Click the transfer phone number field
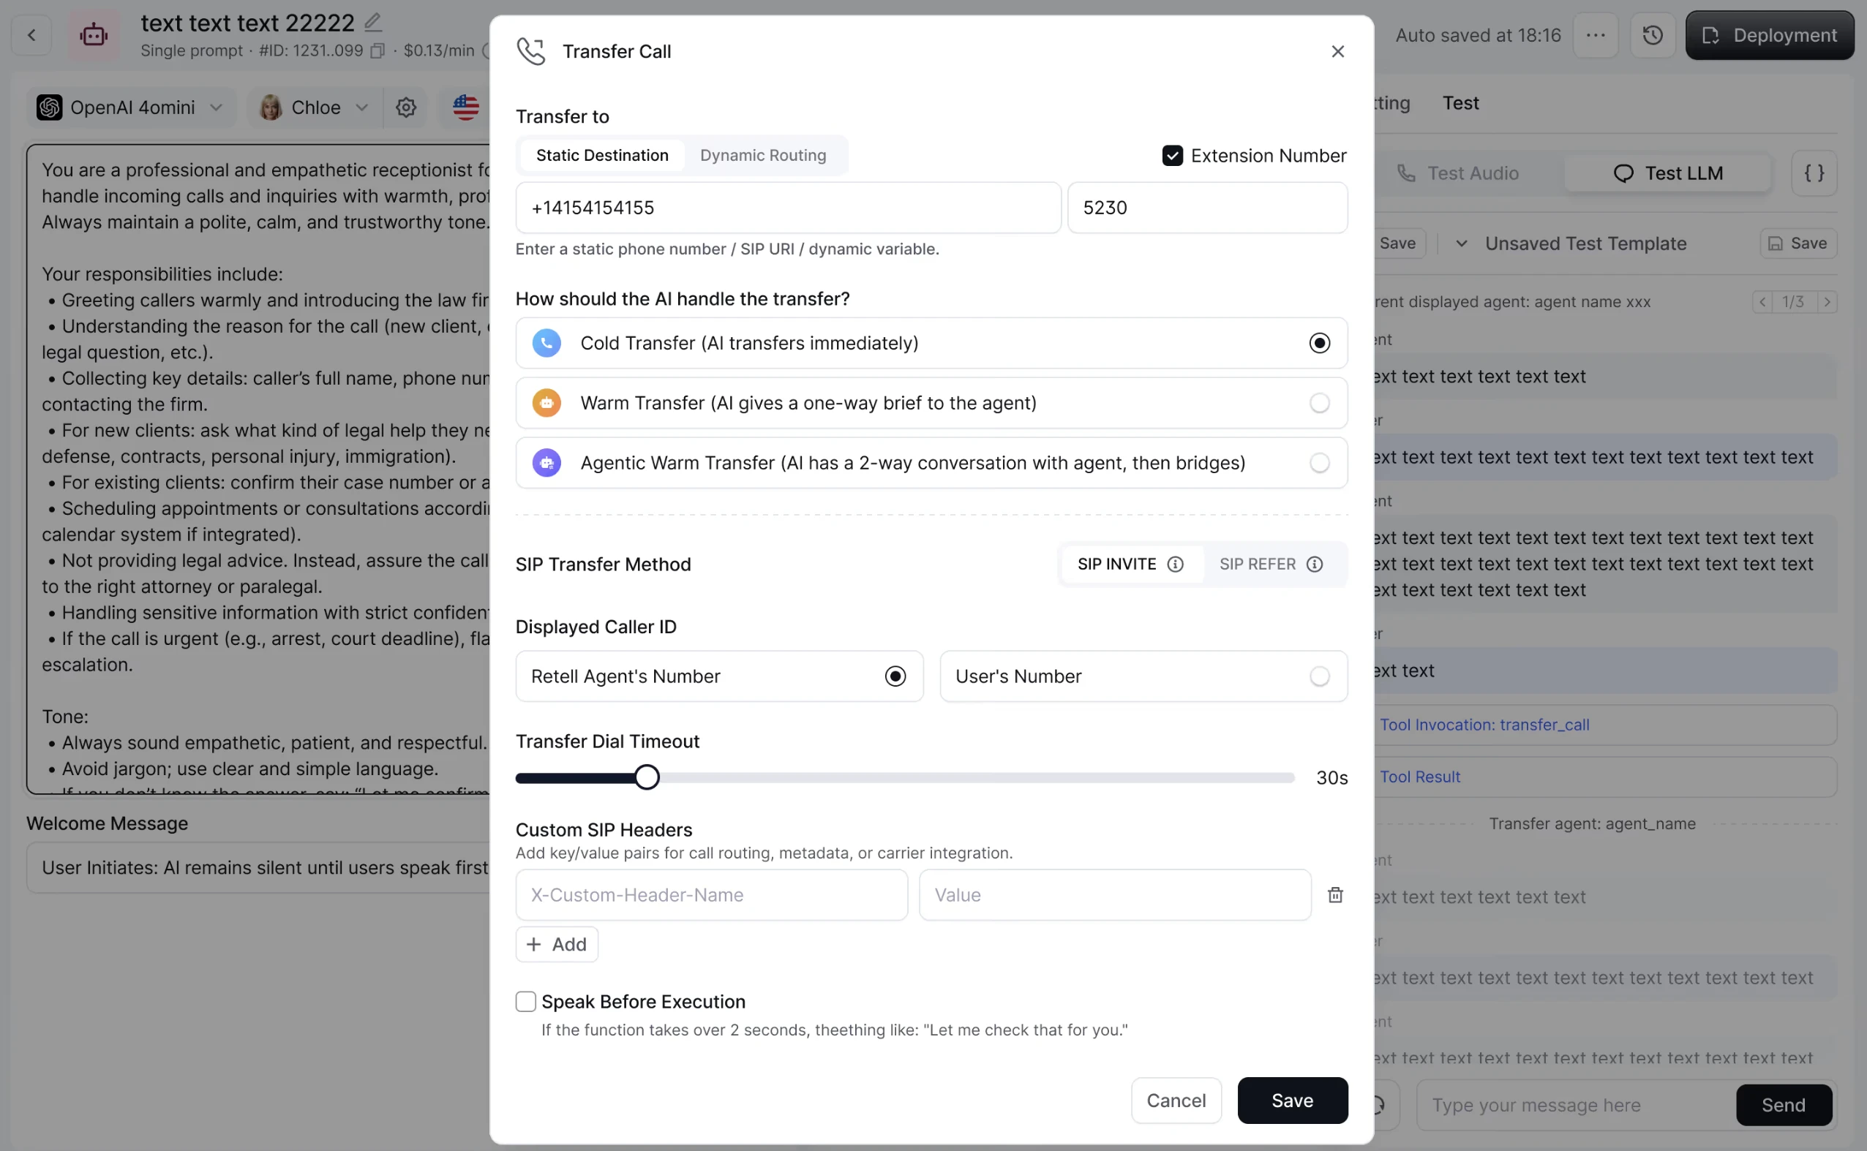 pos(787,208)
